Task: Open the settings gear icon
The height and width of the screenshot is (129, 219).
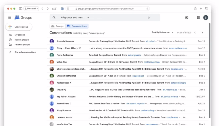Action: (x=187, y=17)
